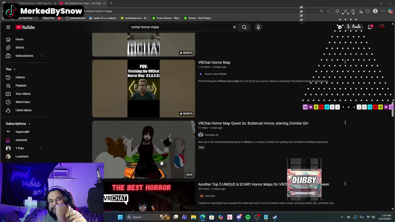Screen dimensions: 395x222
Task: Expand the 'Subscriptions' heading chevron
Action: (29, 124)
